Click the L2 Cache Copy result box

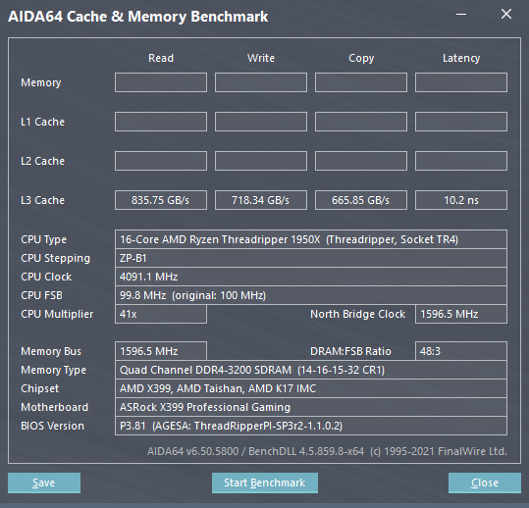(x=361, y=161)
